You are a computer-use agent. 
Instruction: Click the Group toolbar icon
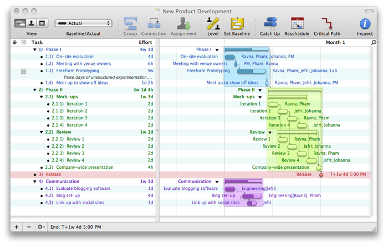tap(130, 24)
